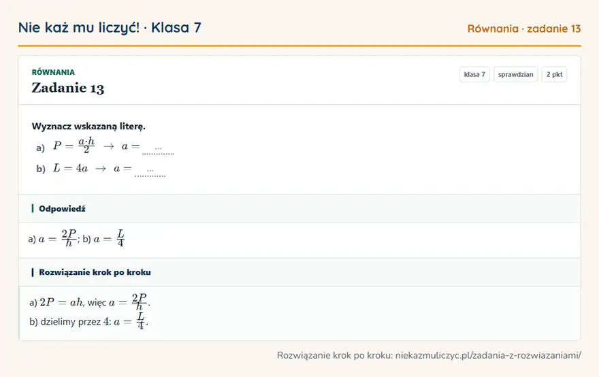Click the formula P = a·h/2 in part a)
This screenshot has width=599, height=377.
(74, 146)
